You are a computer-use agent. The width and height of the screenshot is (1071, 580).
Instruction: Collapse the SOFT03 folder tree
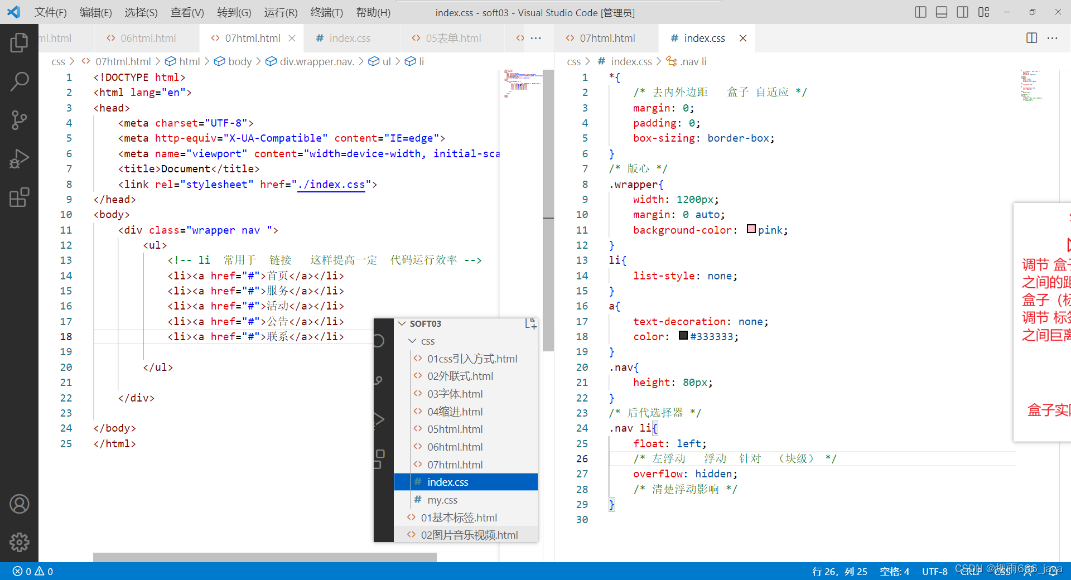coord(402,323)
